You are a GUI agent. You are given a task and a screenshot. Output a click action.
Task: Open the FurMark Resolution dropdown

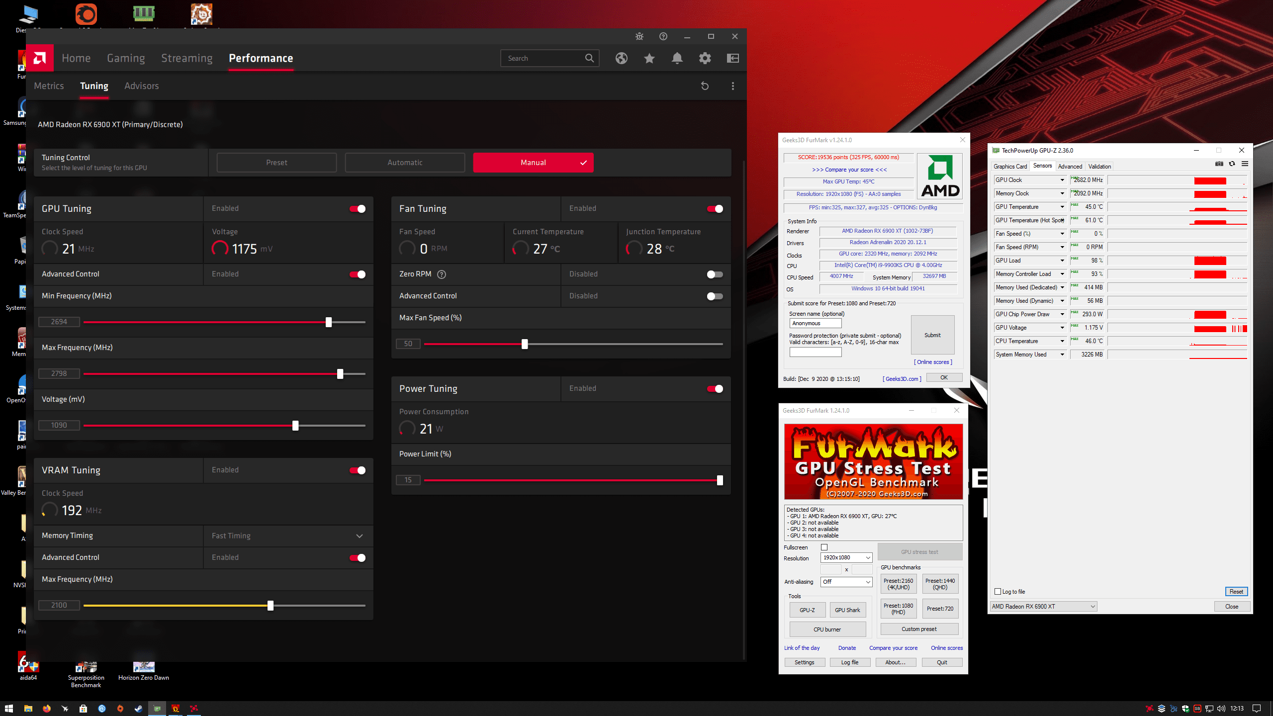tap(846, 558)
